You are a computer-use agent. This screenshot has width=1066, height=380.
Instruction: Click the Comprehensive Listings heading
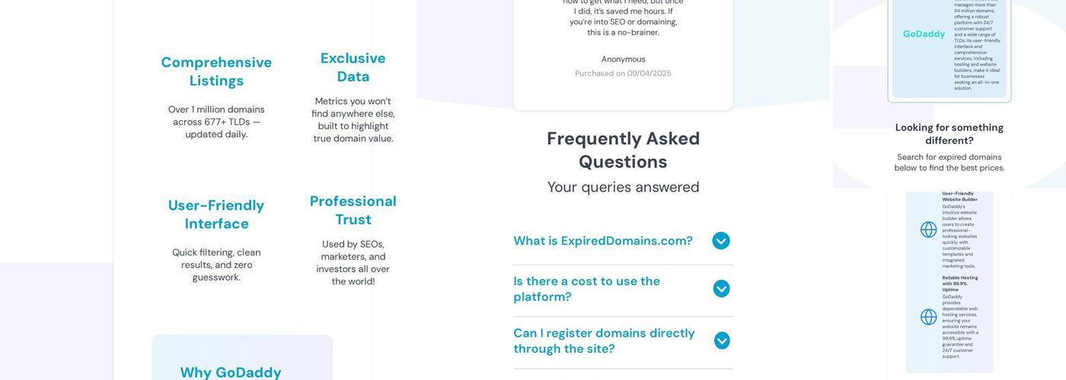click(216, 71)
